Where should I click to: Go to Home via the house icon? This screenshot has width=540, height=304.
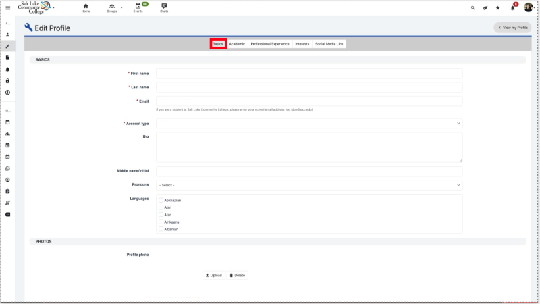pos(86,7)
